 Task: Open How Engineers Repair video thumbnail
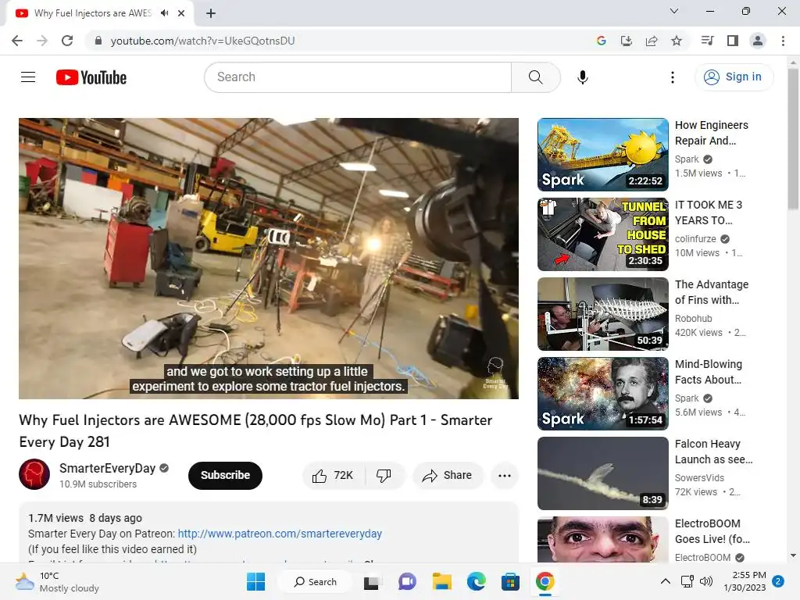602,155
